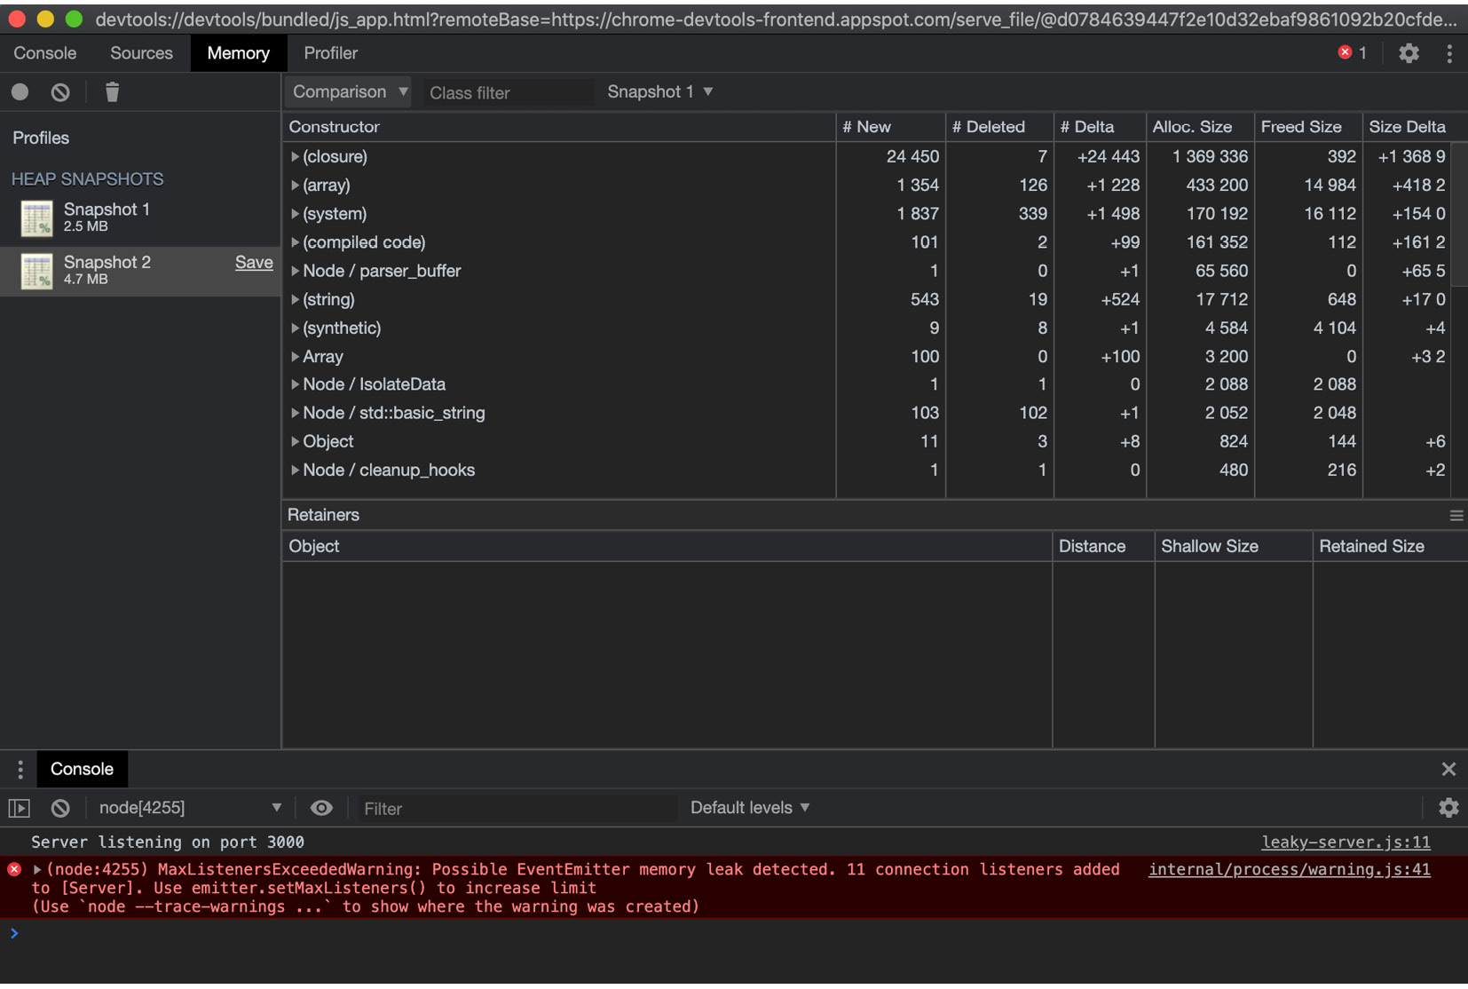Toggle the create live expression eye icon
Screen dimensions: 1468x989
[321, 808]
